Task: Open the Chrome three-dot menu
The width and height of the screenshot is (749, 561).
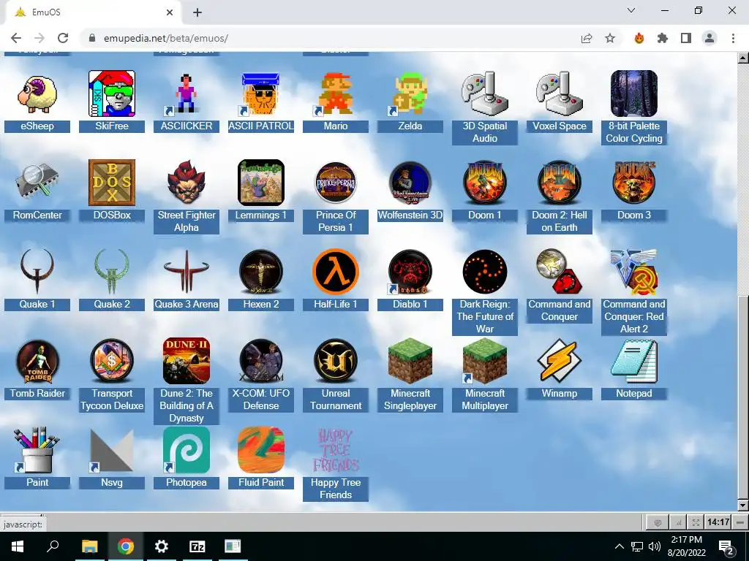Action: 733,38
